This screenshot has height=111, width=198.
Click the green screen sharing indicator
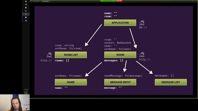tap(108, 1)
